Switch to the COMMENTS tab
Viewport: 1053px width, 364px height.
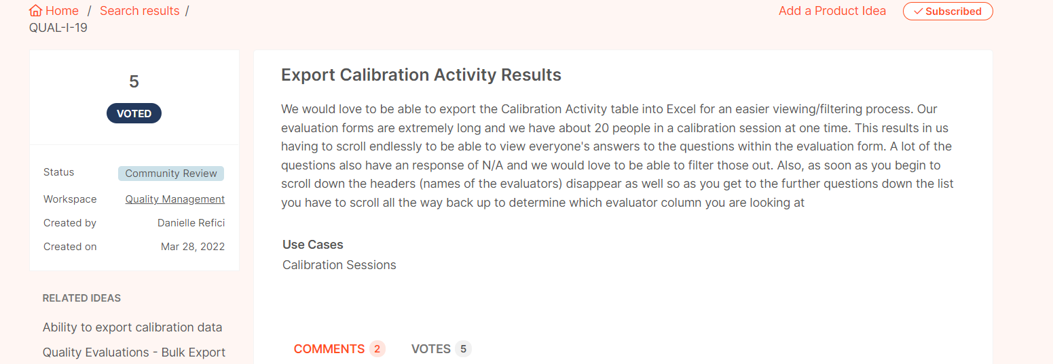[x=329, y=349]
